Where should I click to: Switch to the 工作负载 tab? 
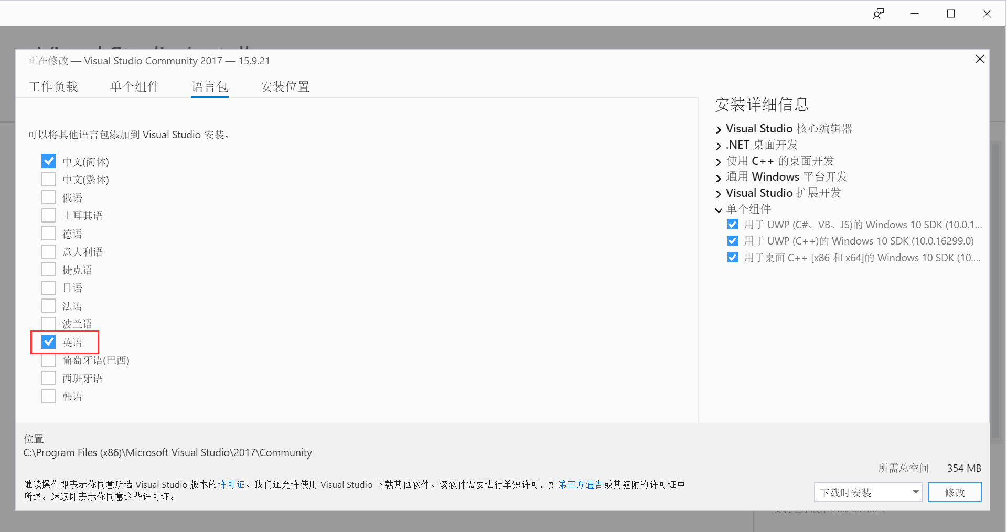[x=53, y=86]
